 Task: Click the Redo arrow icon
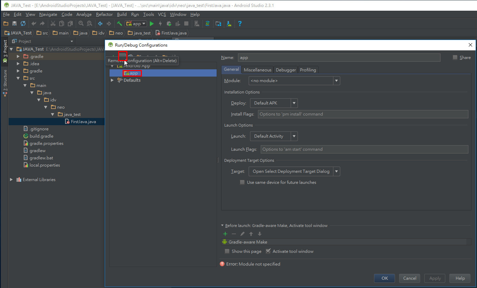click(x=42, y=23)
